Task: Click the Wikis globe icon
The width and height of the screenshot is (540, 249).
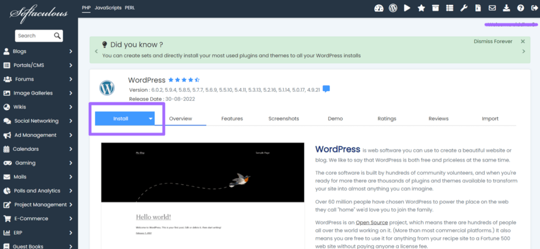Action: point(6,107)
